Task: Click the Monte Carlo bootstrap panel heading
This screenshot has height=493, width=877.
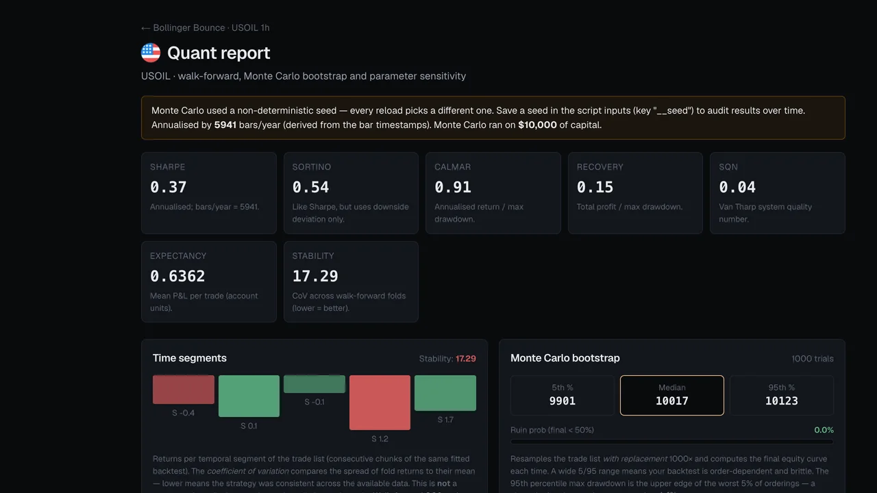Action: tap(565, 358)
